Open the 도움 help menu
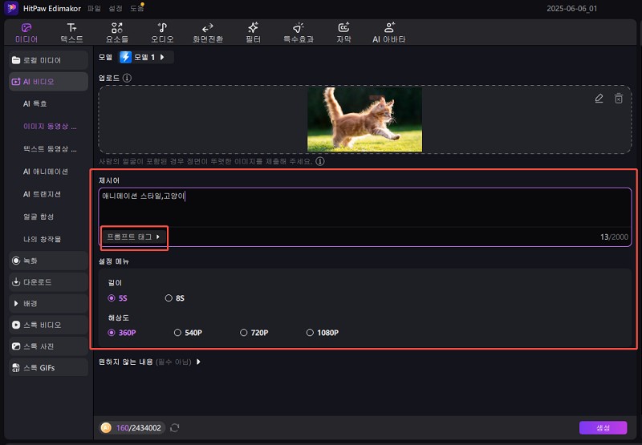 point(136,8)
